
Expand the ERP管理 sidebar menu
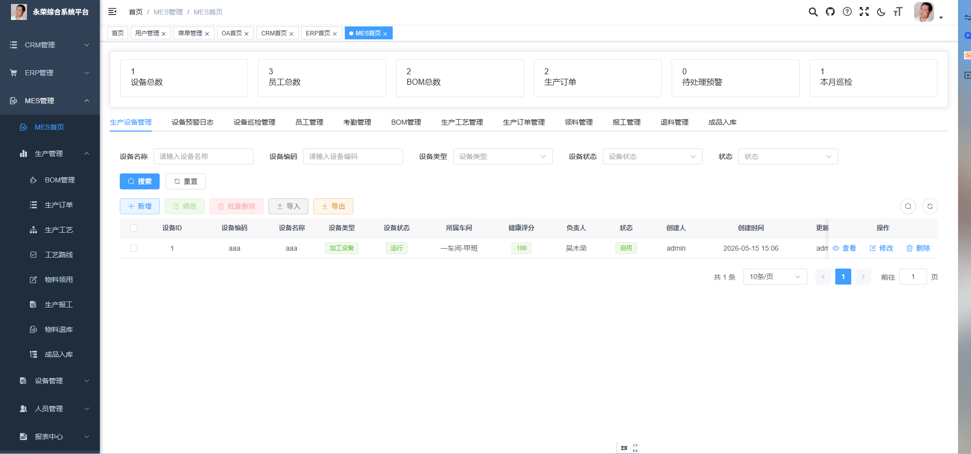click(x=50, y=73)
